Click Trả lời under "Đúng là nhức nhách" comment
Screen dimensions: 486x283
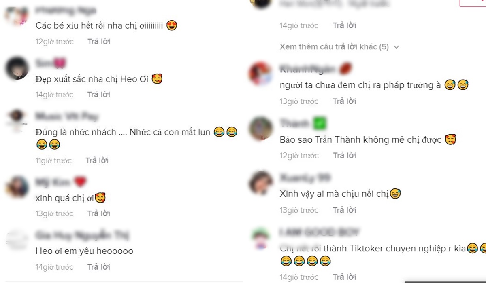[97, 161]
